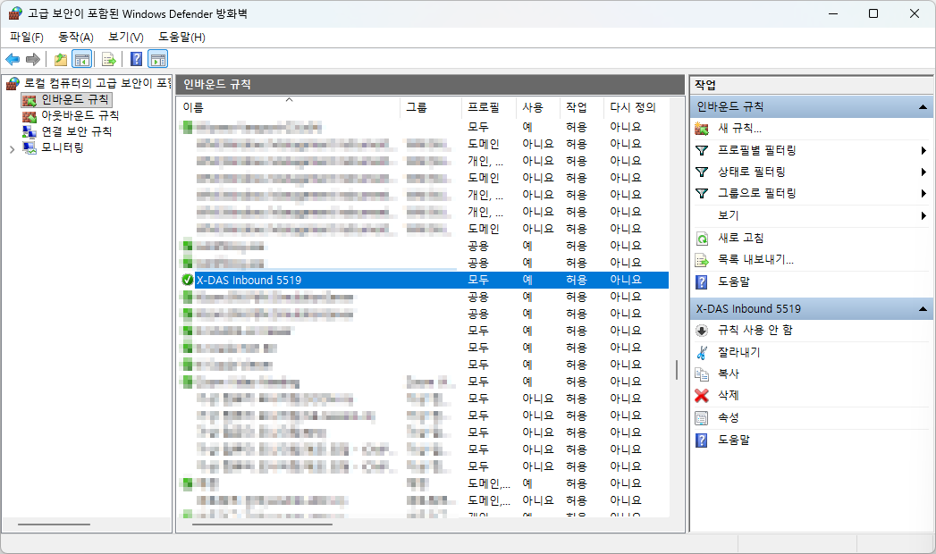Click the 새 규칙... new rule action
Screen dimensions: 936x554
[739, 129]
